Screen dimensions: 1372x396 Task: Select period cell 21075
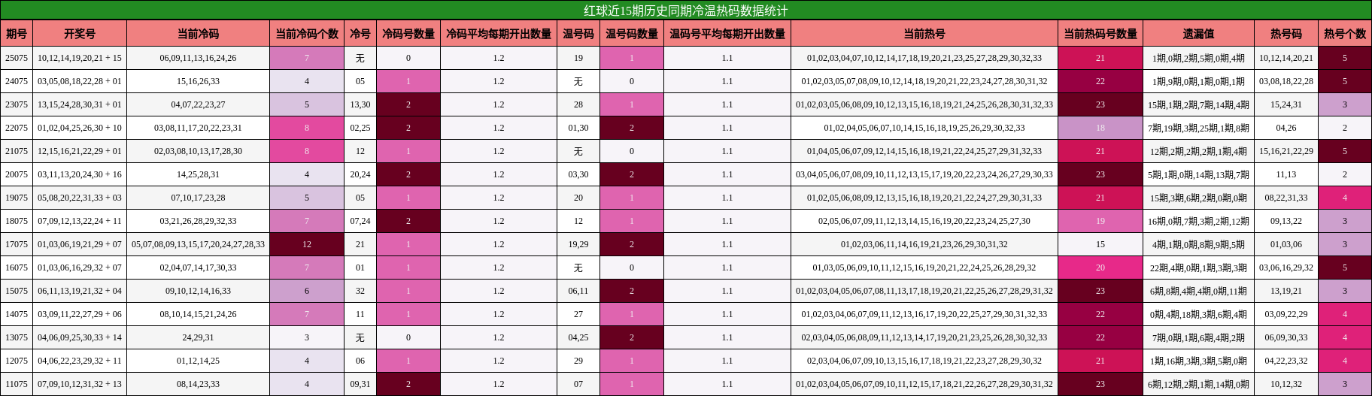17,151
